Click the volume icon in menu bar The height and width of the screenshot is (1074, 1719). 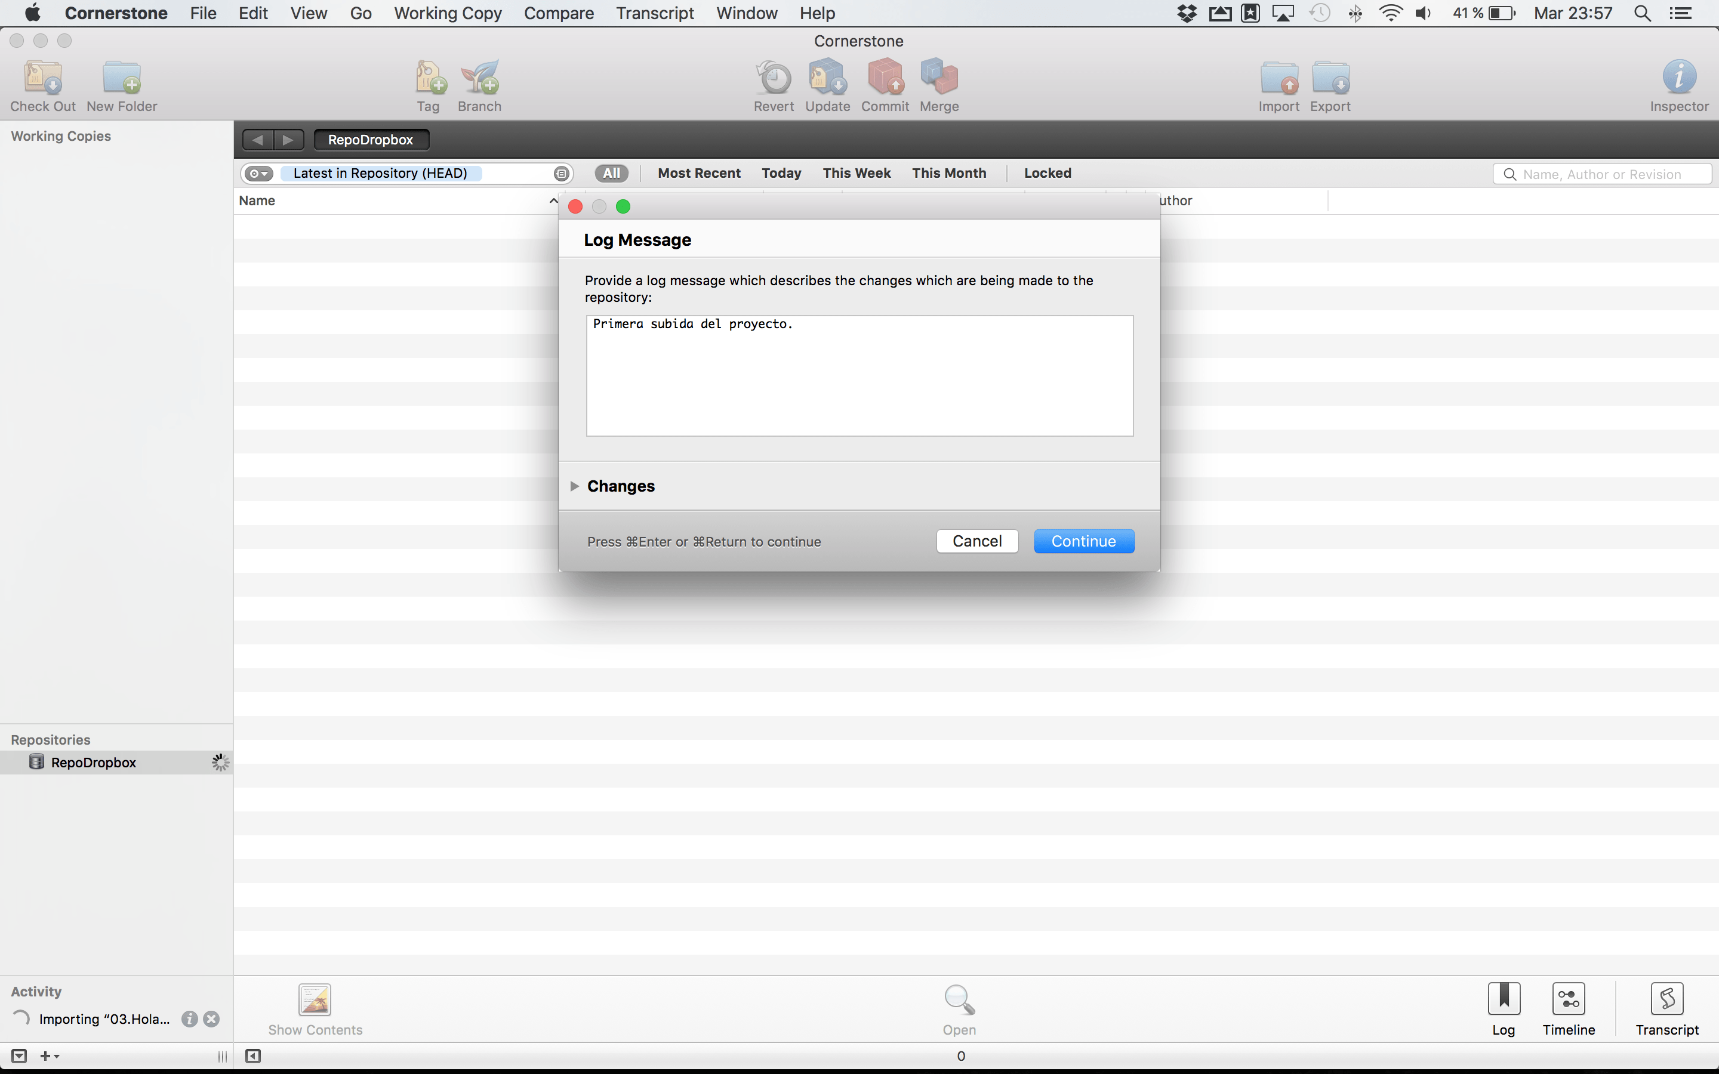[x=1423, y=14]
